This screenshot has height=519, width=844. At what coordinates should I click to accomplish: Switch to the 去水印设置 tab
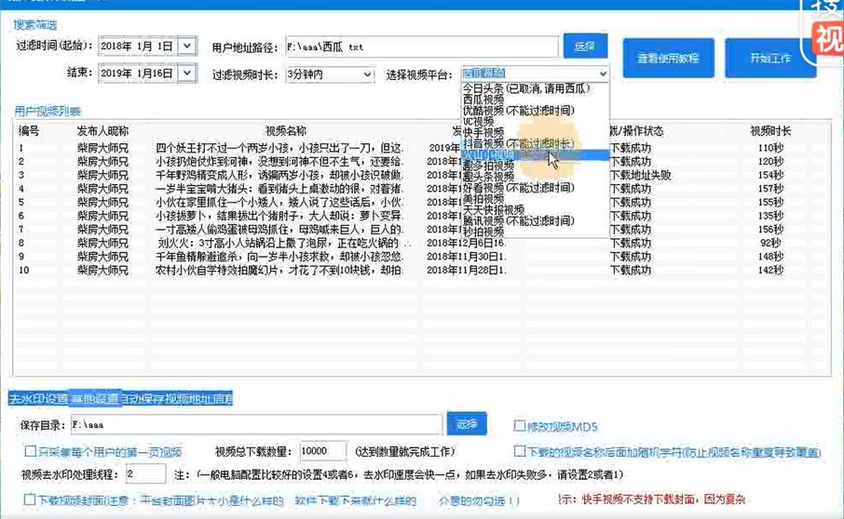[x=37, y=399]
